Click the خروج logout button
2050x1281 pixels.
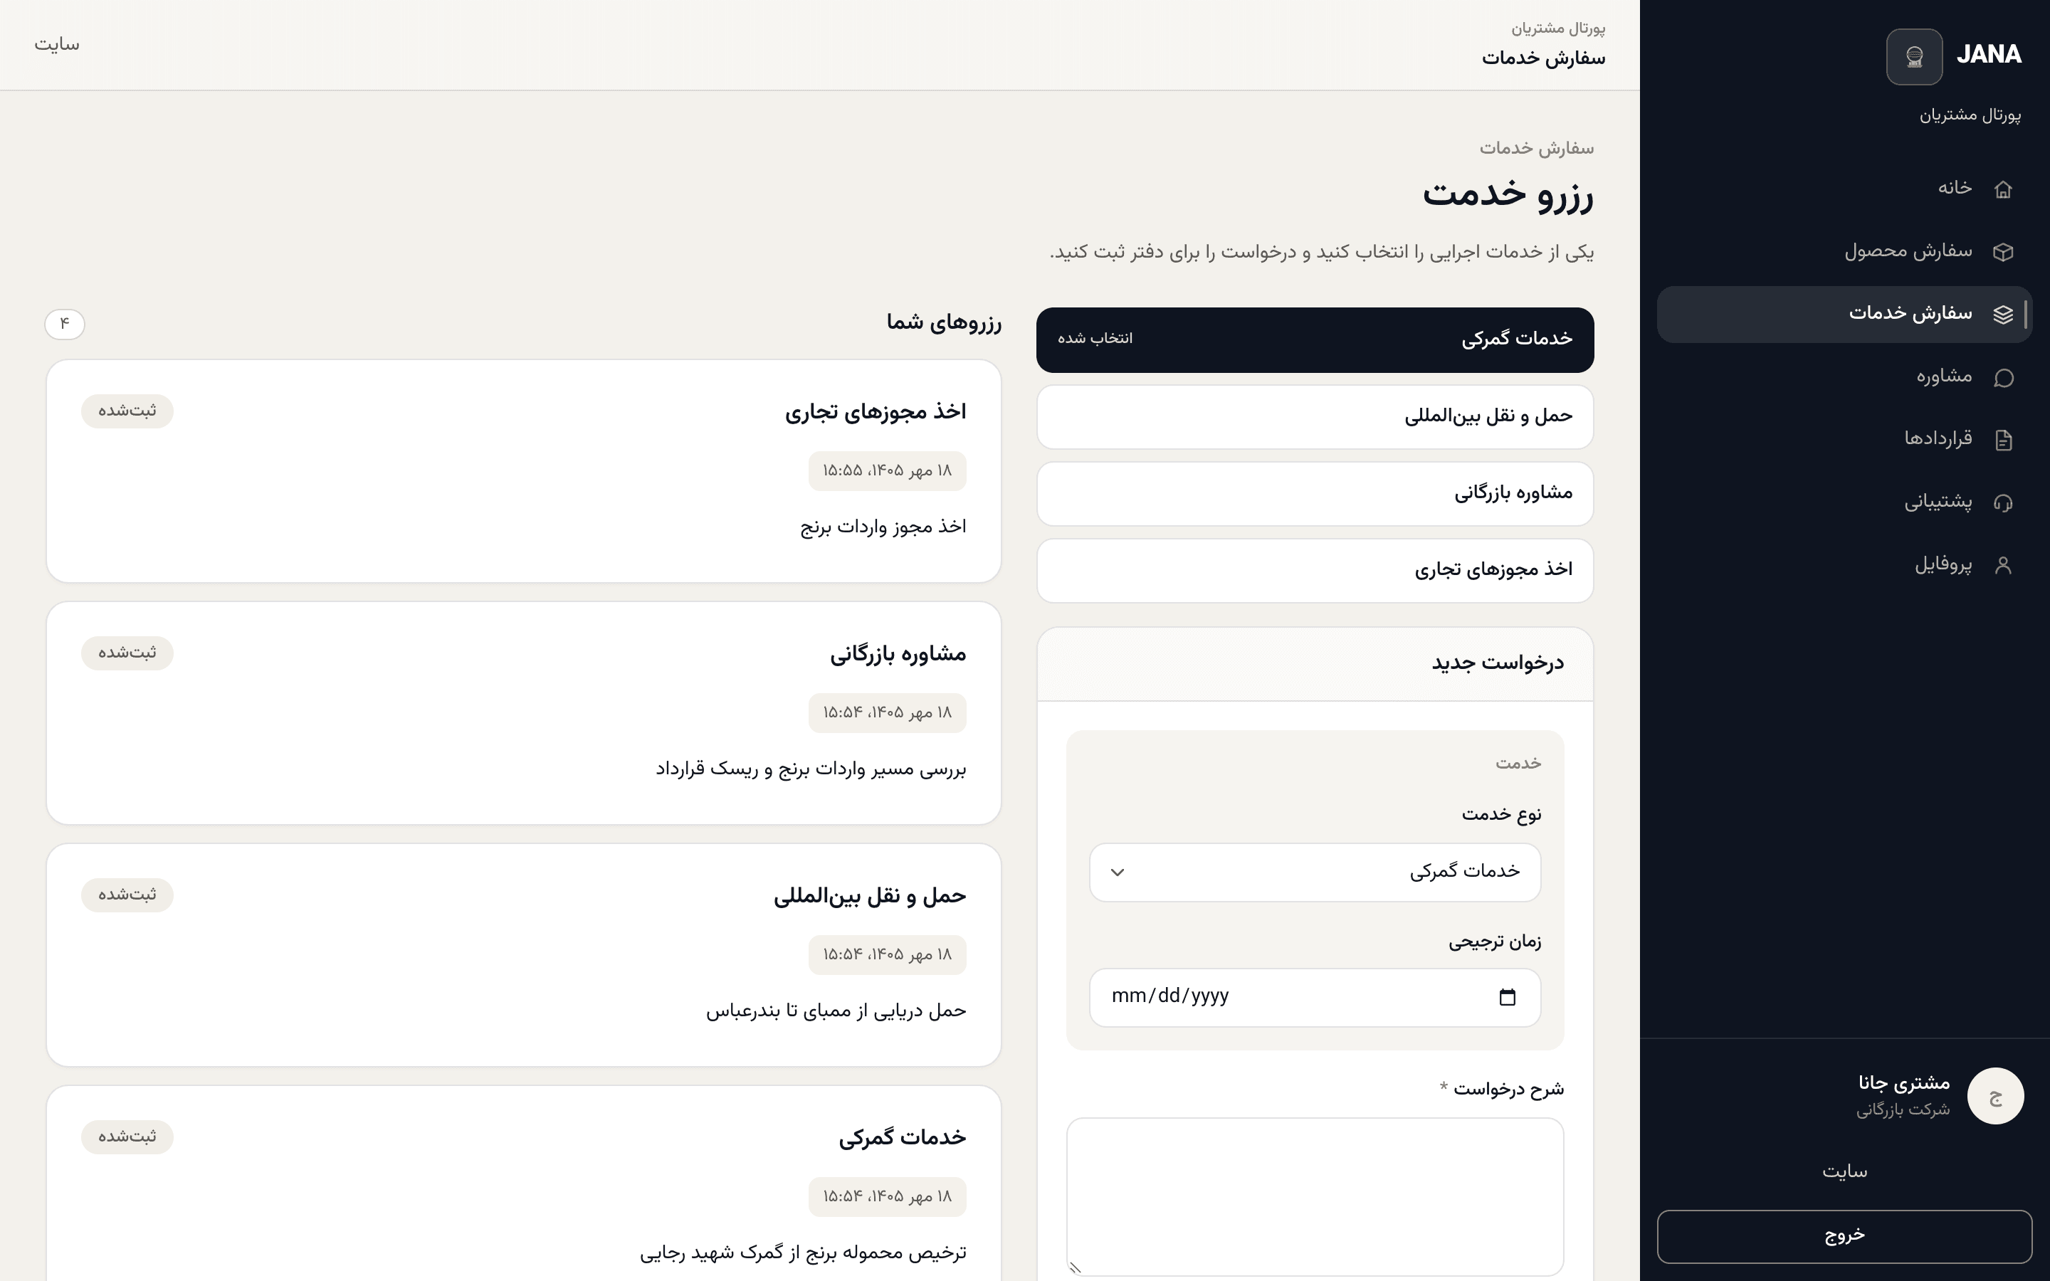1844,1236
